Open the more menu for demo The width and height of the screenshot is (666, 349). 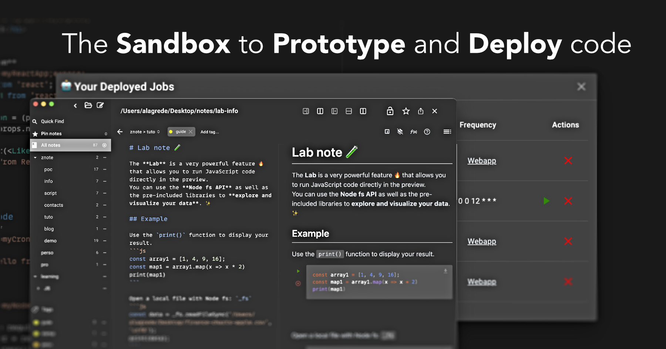(x=105, y=241)
